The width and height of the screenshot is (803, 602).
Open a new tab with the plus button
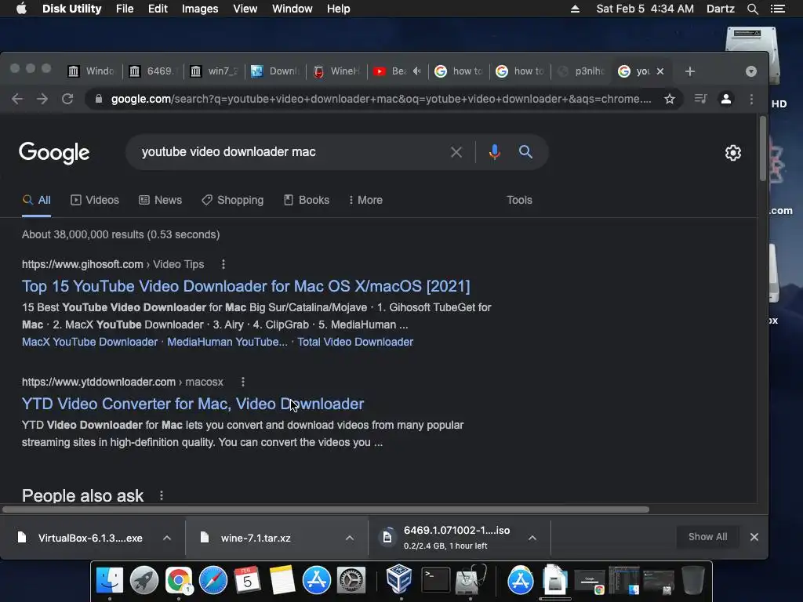690,71
